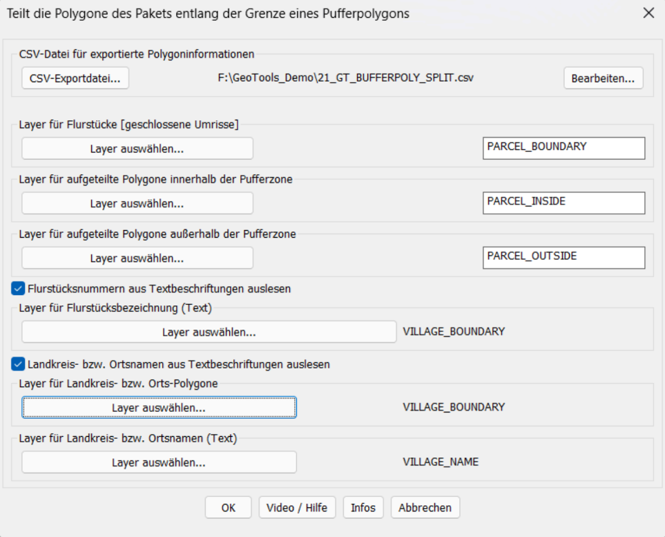Click the CSV file path text

click(x=345, y=78)
